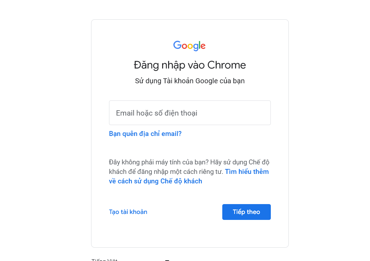Open the 'Tìm hiểu thêm' guest mode link
Viewport: 370px width, 261px height.
click(x=247, y=171)
